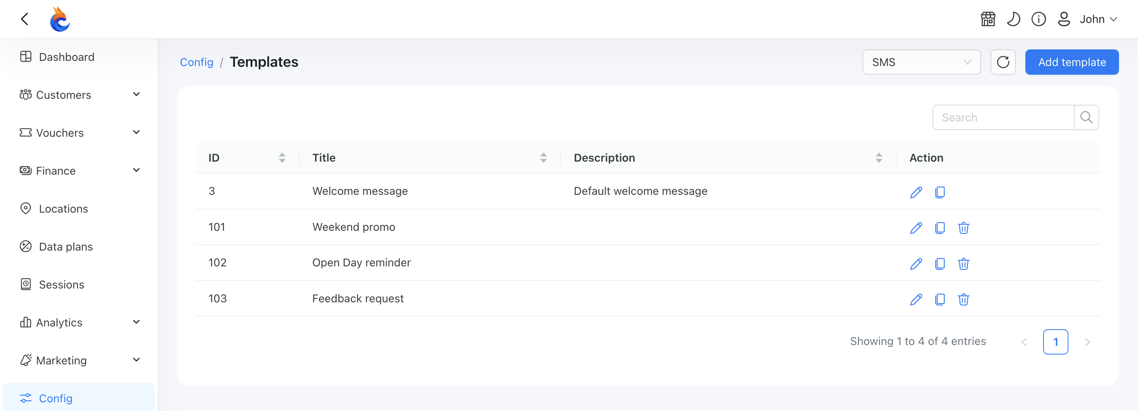Click the Dashboard sidebar icon
1138x411 pixels.
(26, 57)
